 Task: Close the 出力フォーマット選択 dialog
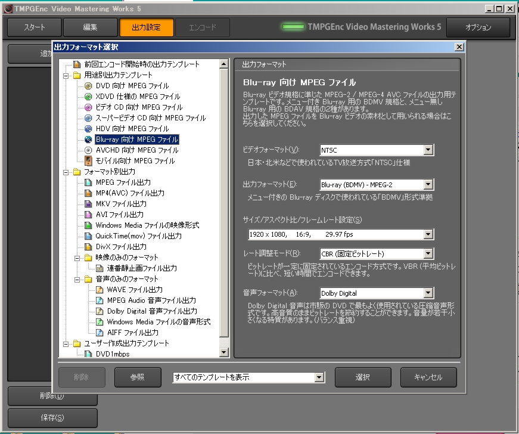459,47
